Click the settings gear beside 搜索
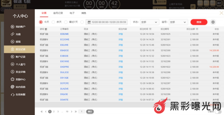 click(213, 22)
